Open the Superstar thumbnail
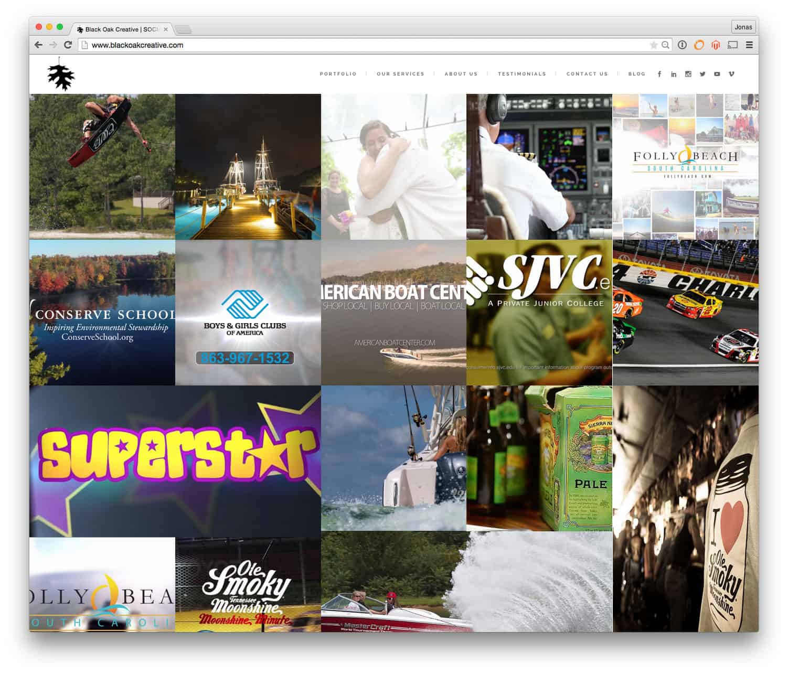Screen dimensions: 788x674 (x=175, y=462)
